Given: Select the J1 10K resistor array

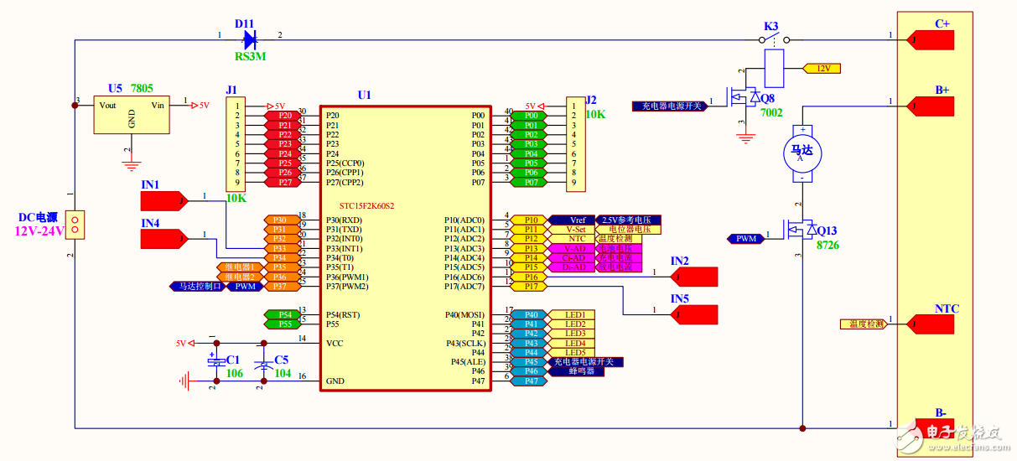Looking at the screenshot, I should (234, 144).
